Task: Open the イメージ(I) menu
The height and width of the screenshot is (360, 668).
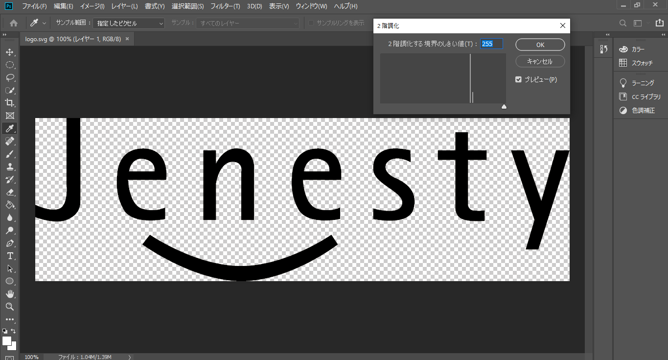Action: tap(92, 6)
